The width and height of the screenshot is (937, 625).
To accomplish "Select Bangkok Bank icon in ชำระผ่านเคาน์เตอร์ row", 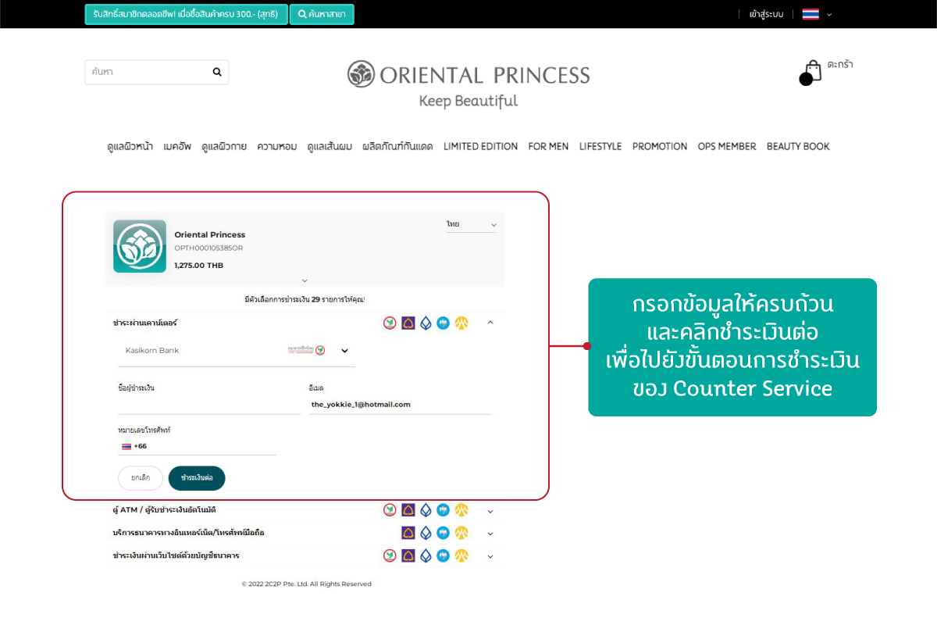I will click(x=426, y=323).
